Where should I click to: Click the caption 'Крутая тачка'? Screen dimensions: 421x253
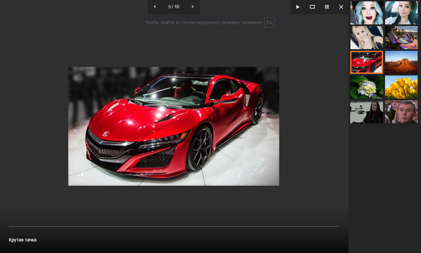click(23, 240)
